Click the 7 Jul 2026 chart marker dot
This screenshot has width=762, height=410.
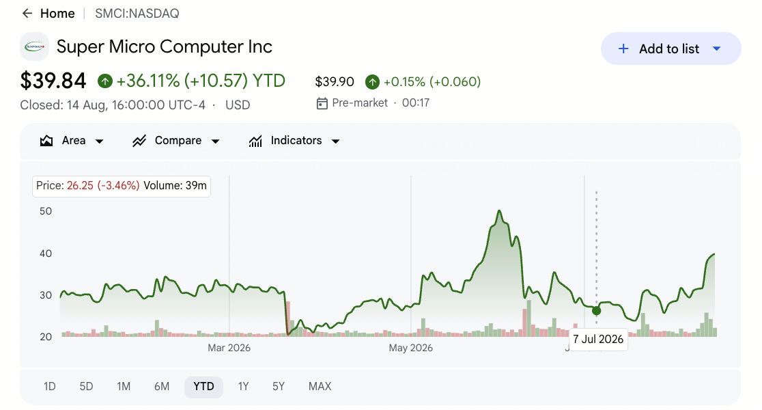click(x=596, y=310)
